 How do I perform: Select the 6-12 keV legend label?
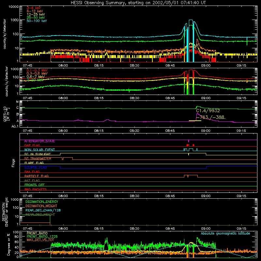pyautogui.click(x=35, y=11)
